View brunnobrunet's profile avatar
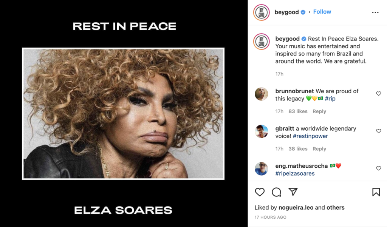Screen dimensions: 387x227 click(262, 94)
